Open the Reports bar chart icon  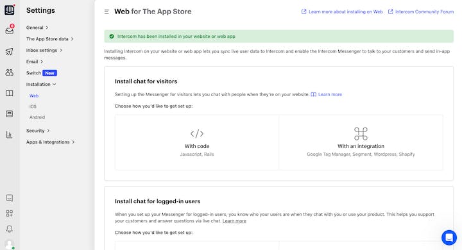[10, 135]
